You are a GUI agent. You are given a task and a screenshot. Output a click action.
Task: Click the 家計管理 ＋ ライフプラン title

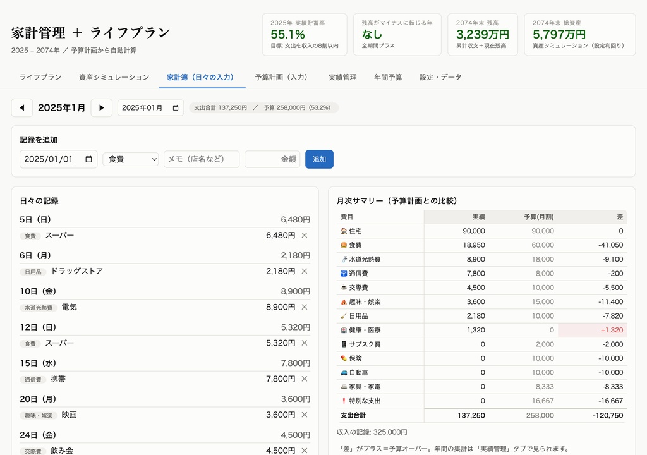point(90,33)
